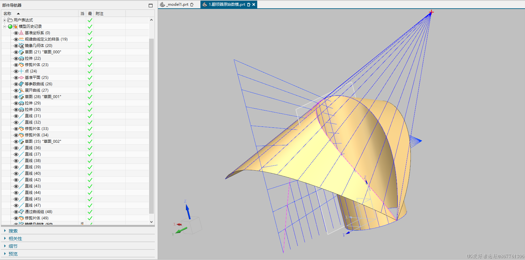Click the isoparametric curve (26) icon

[x=21, y=84]
